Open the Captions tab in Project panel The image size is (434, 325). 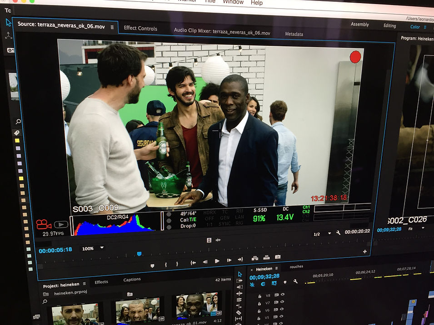[x=132, y=280]
